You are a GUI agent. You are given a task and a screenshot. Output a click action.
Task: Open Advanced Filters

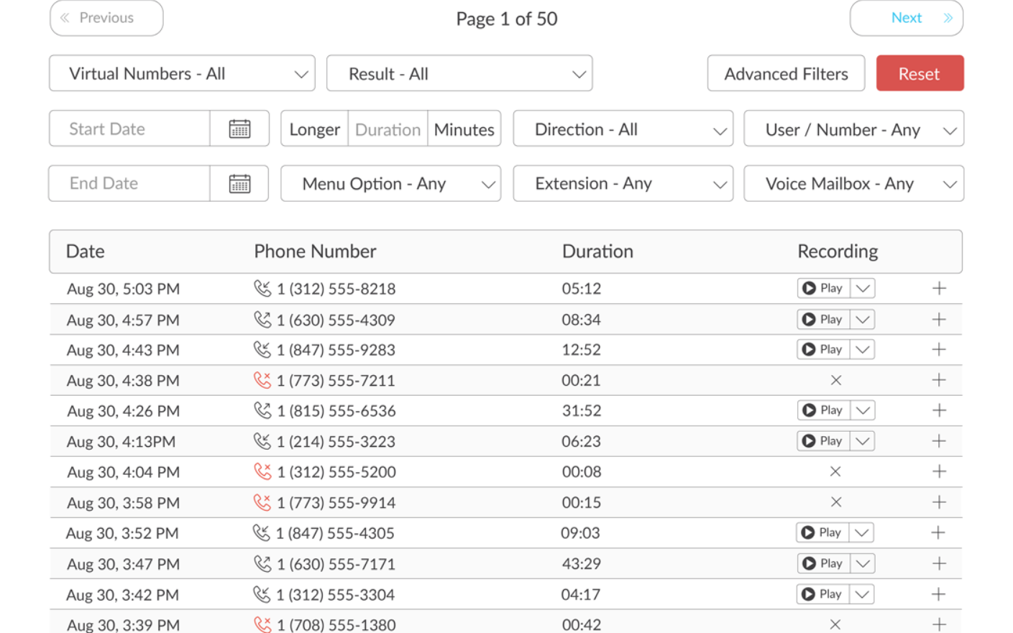pos(786,73)
